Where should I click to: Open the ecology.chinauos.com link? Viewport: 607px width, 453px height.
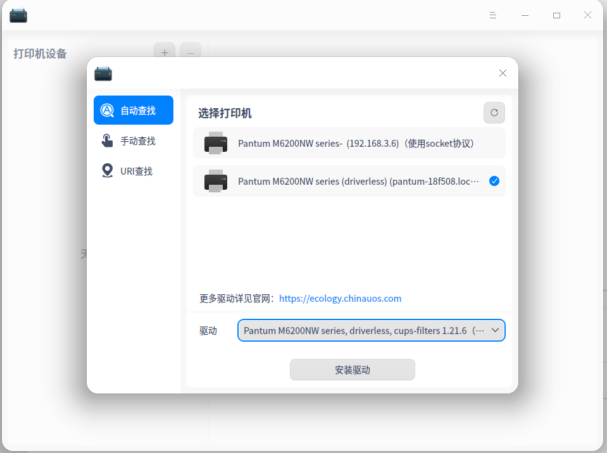pyautogui.click(x=340, y=298)
